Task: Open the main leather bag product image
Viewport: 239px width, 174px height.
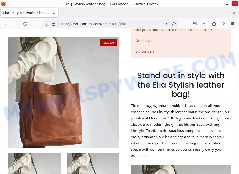Action: [64, 92]
